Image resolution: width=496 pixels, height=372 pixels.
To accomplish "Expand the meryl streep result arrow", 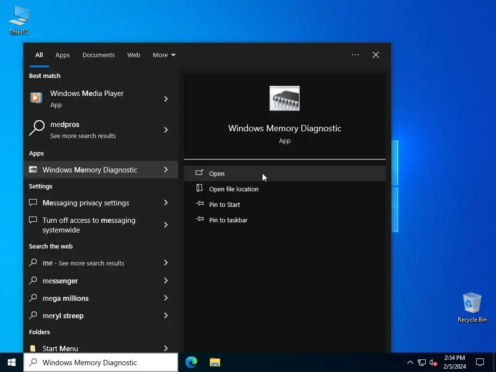I will pos(166,315).
